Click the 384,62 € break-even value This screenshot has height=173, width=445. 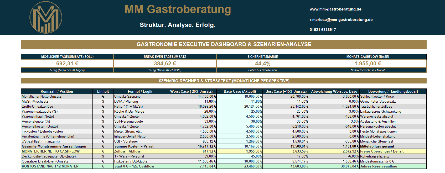(165, 64)
